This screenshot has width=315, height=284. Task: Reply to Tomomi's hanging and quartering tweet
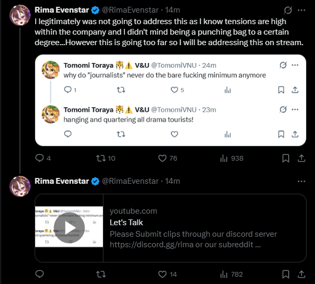click(68, 134)
